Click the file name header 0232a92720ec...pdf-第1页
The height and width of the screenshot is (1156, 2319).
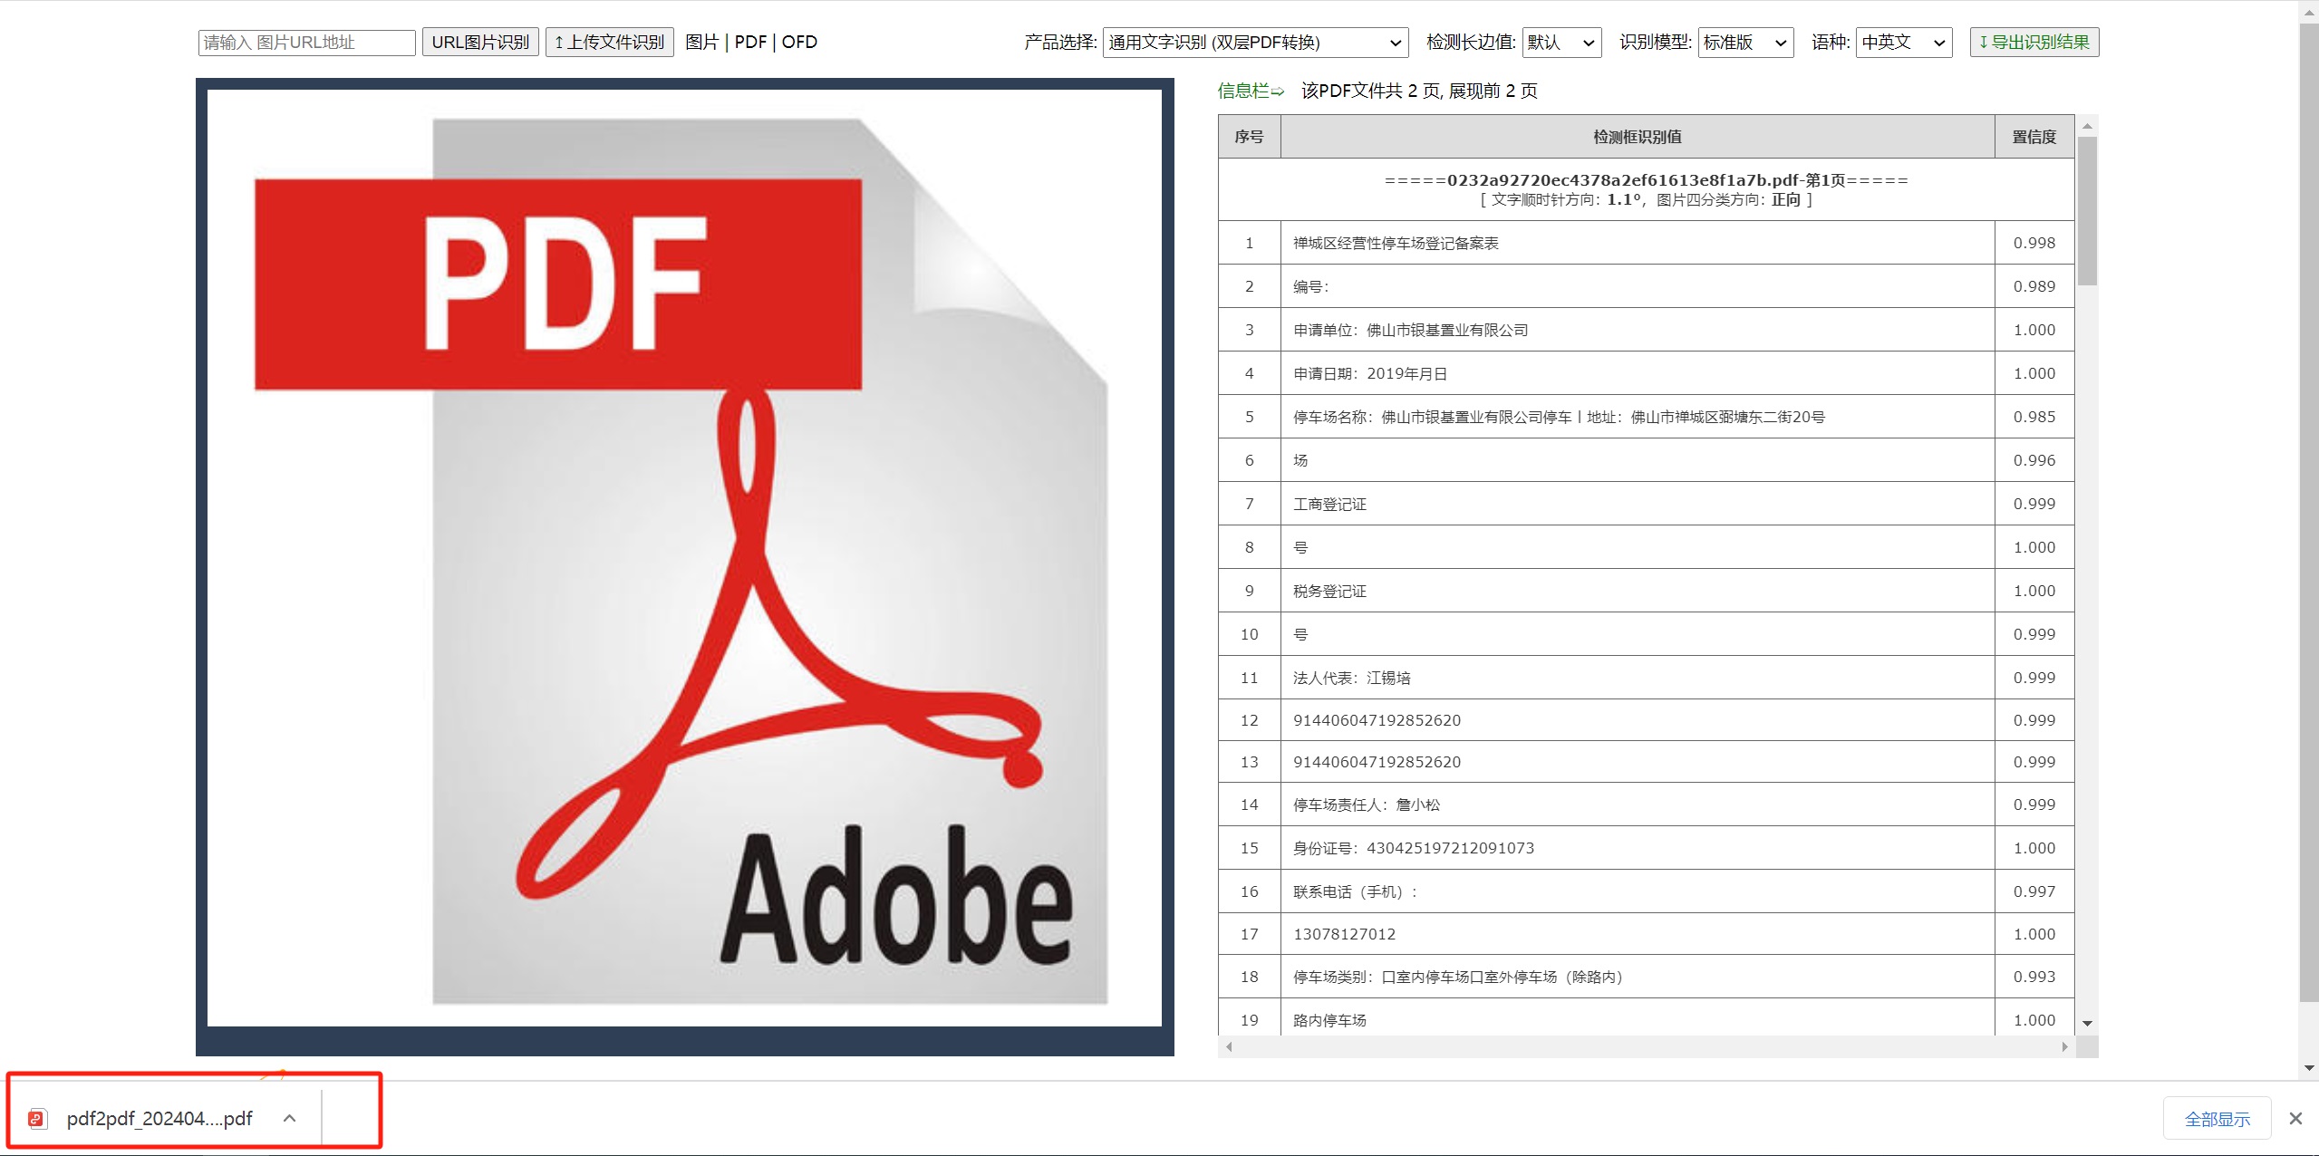1646,179
